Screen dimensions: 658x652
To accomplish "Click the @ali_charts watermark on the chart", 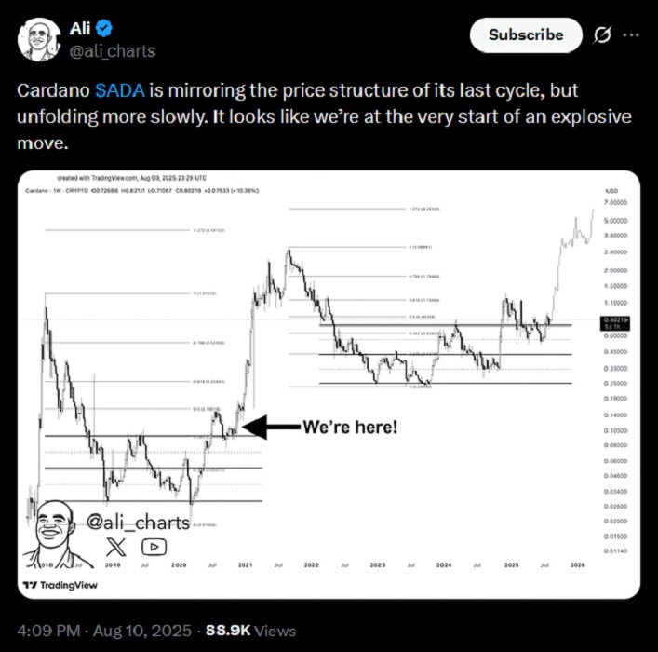I will coord(138,523).
